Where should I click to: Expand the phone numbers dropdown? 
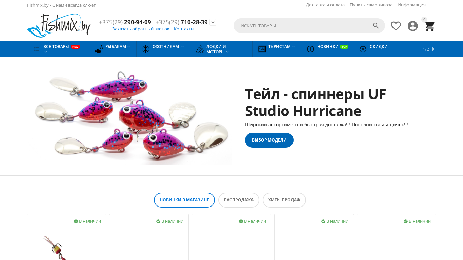click(x=213, y=22)
